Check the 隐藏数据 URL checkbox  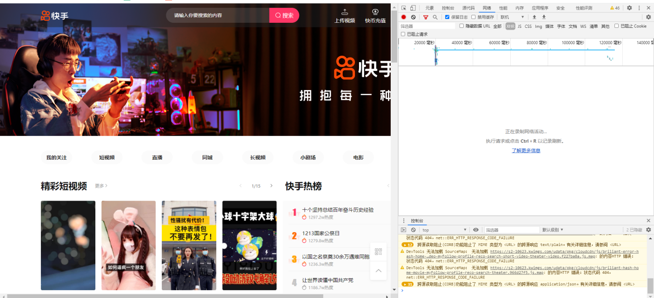pos(462,26)
